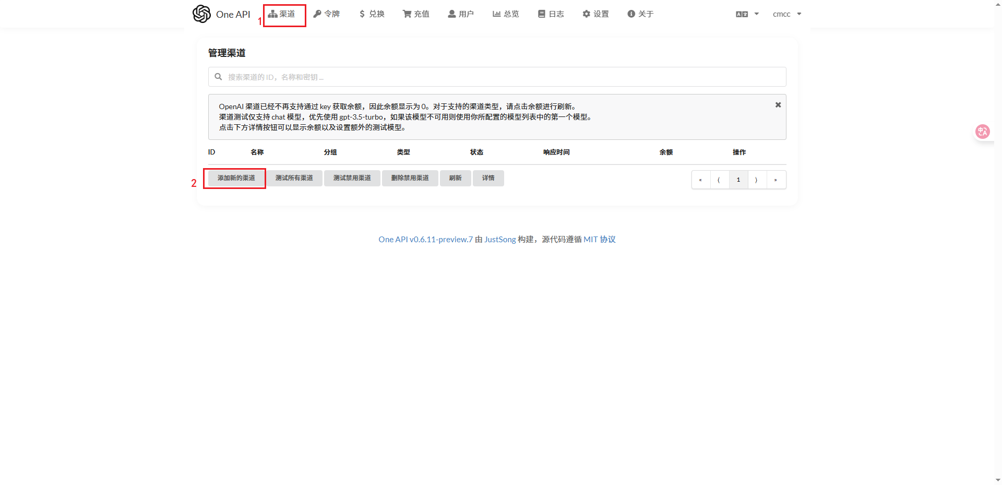Open the 充值 top-up page
Image resolution: width=1002 pixels, height=485 pixels.
tap(416, 14)
